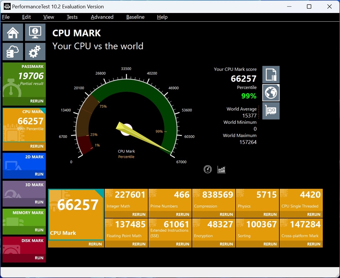Select the CPU Mark 66257 sidebar tile
Screen dimensions: 340x278
(24, 125)
